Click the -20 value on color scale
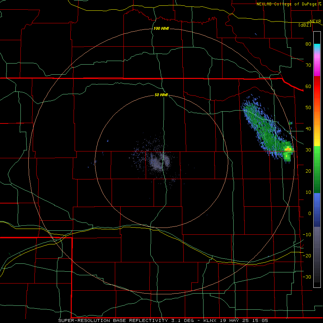 point(307,256)
